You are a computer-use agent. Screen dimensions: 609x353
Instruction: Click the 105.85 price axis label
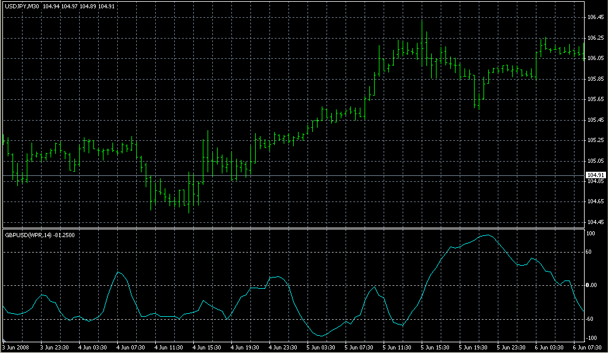coord(596,79)
